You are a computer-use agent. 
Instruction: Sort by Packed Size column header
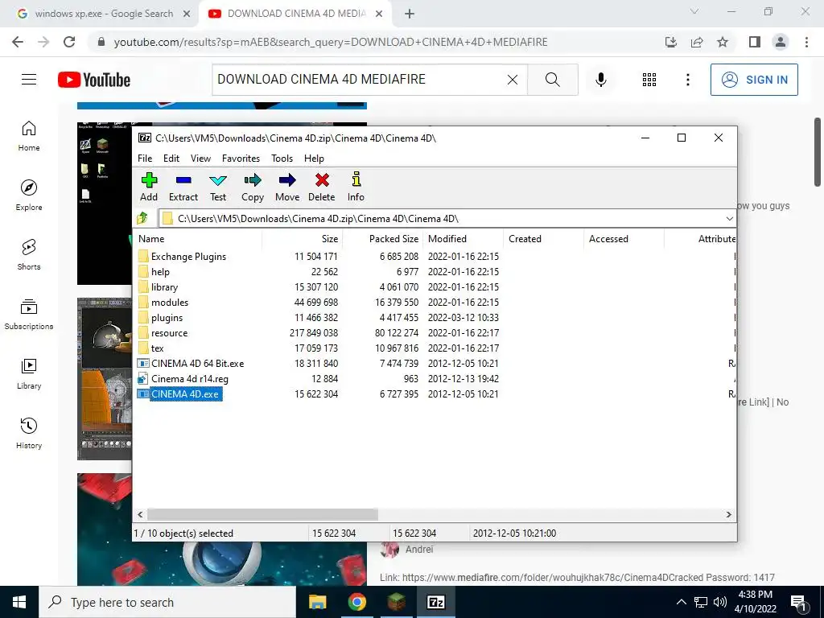[x=382, y=238]
